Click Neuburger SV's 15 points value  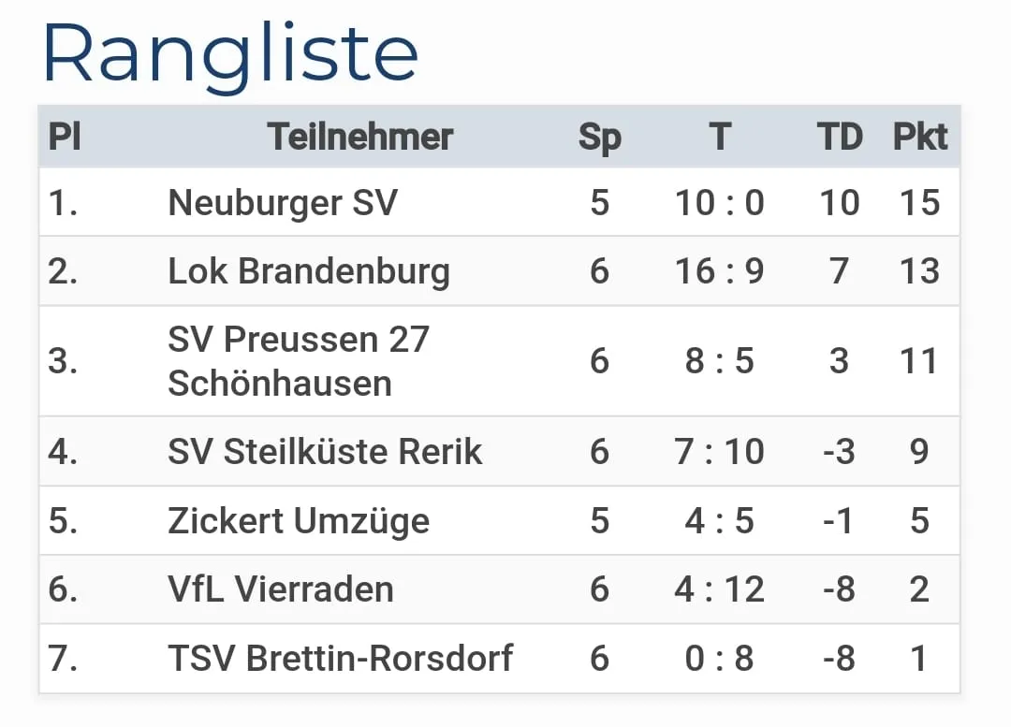point(919,203)
